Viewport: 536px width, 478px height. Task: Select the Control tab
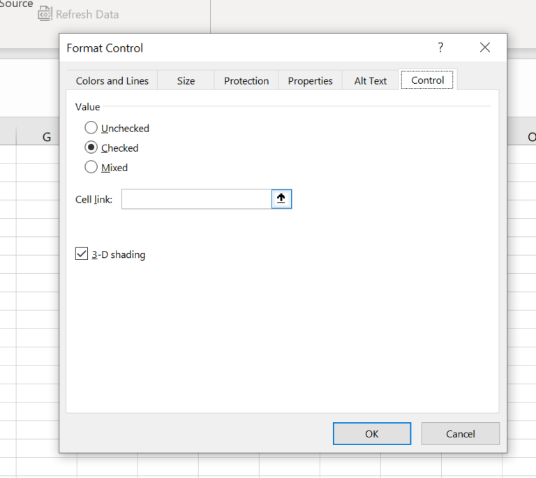(x=428, y=80)
